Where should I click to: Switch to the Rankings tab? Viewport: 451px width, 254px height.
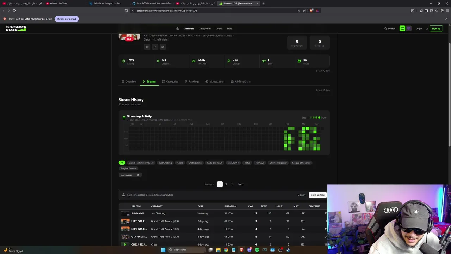pyautogui.click(x=192, y=81)
